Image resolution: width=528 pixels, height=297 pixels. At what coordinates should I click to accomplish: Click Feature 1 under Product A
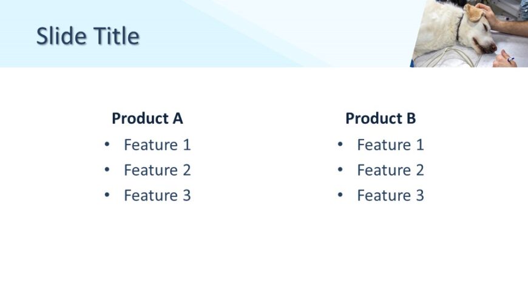(157, 145)
